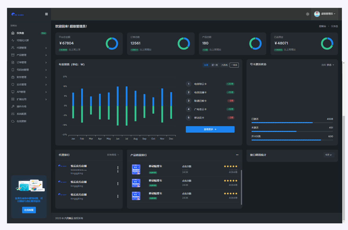Expand the 订单管理 submenu chevron
This screenshot has width=348, height=230.
46,62
